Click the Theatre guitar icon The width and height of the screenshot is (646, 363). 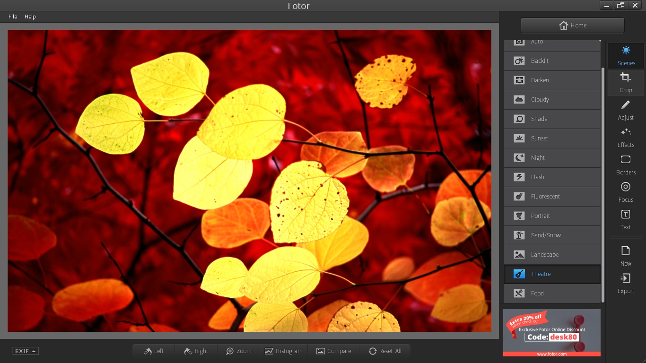click(519, 274)
